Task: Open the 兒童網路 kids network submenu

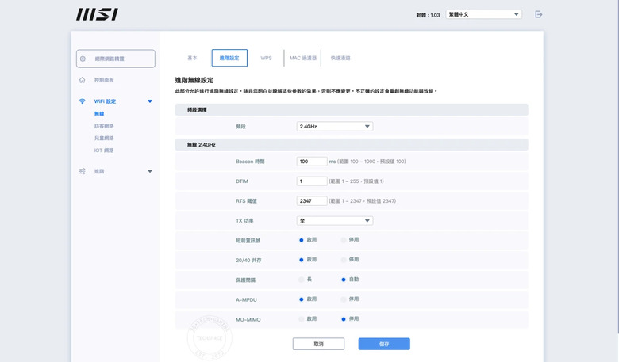Action: click(x=104, y=139)
